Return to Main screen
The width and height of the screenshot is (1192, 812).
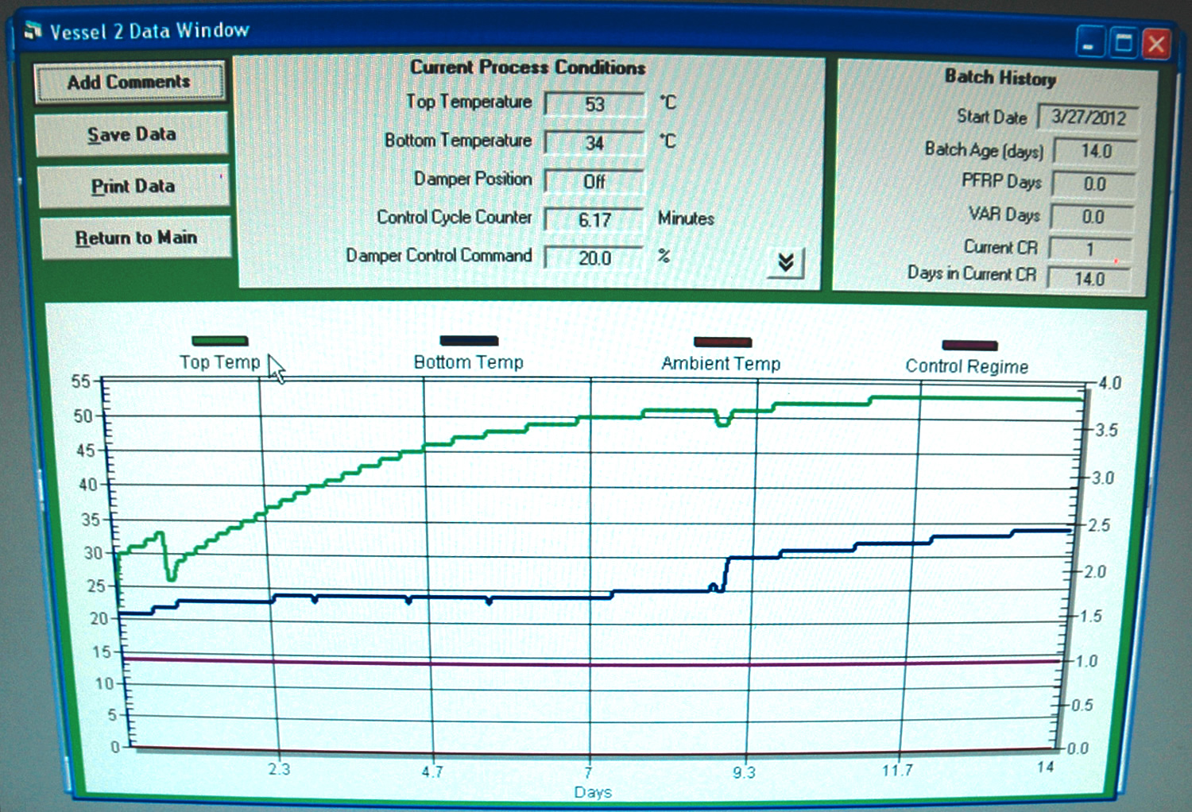[136, 238]
